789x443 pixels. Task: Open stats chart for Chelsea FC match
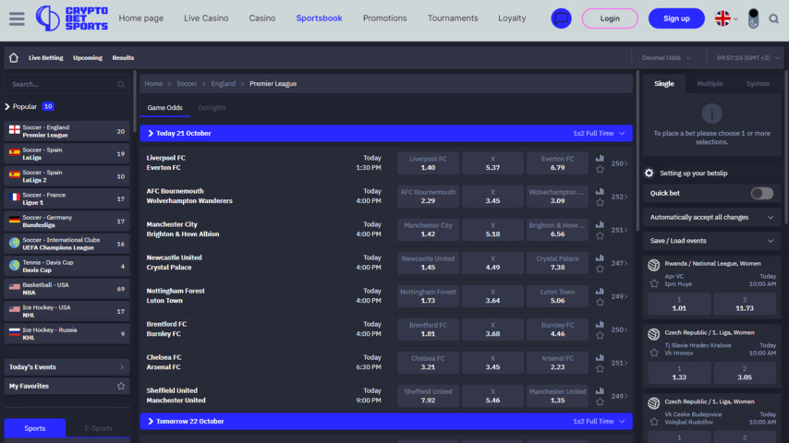click(x=600, y=357)
